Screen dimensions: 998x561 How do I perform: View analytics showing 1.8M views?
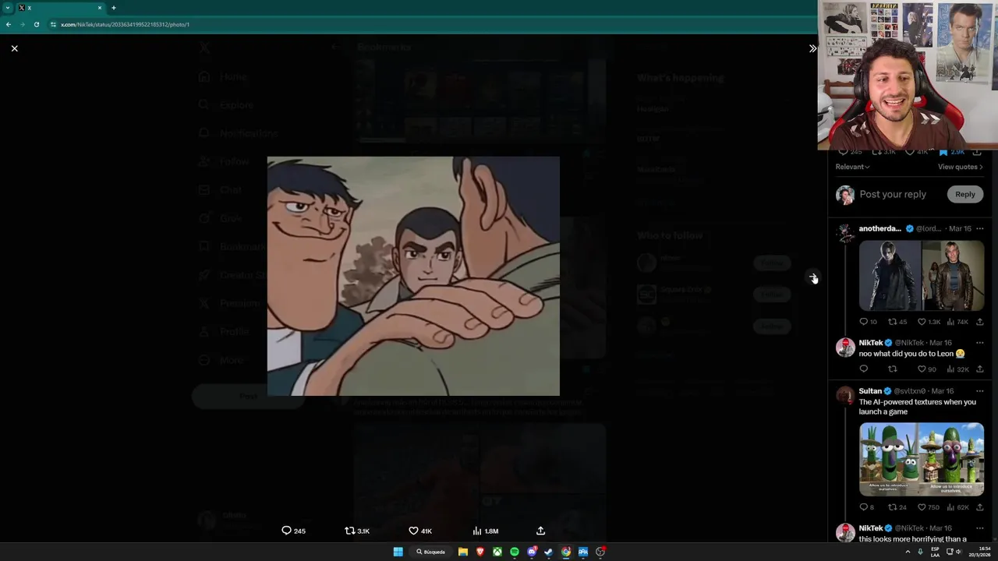485,531
